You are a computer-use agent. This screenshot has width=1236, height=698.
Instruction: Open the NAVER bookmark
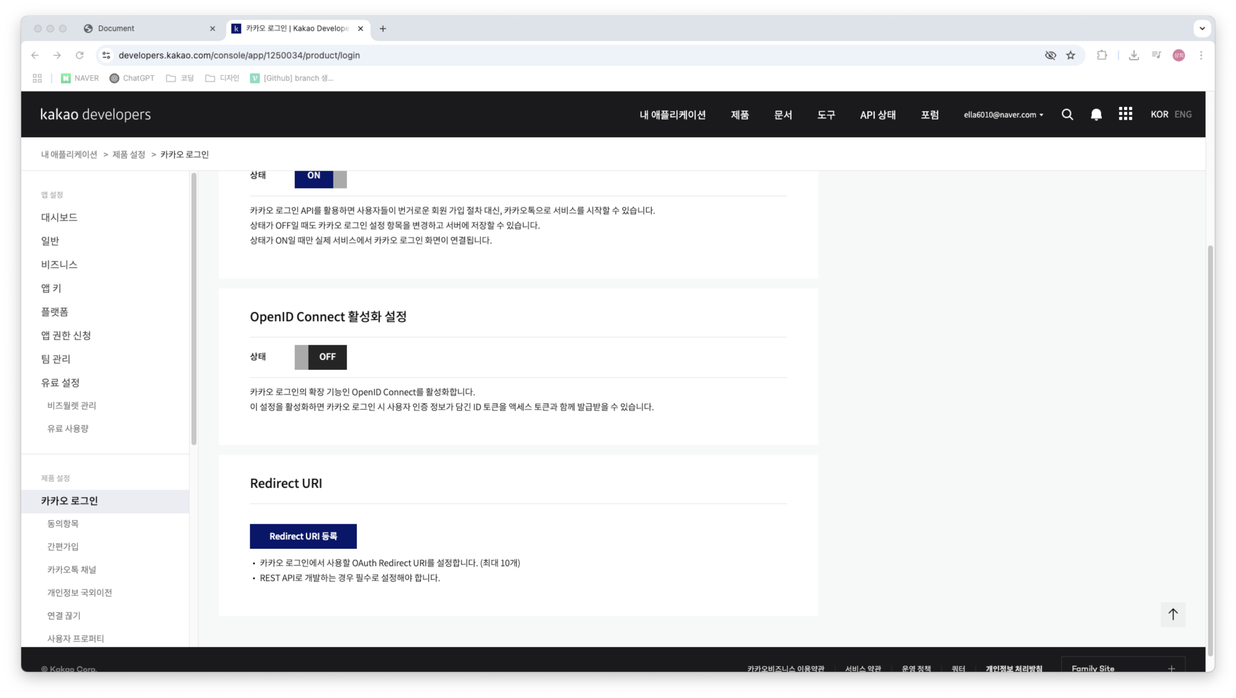click(x=80, y=78)
